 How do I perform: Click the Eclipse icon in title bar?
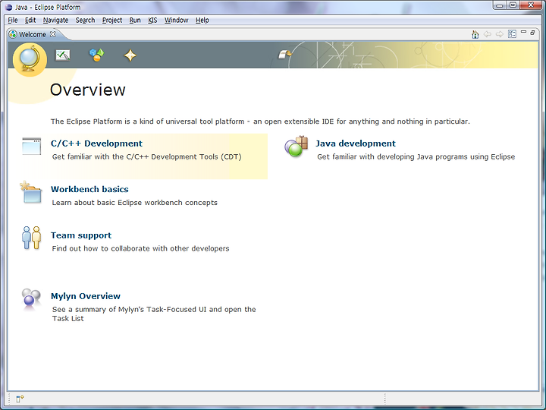[9, 7]
